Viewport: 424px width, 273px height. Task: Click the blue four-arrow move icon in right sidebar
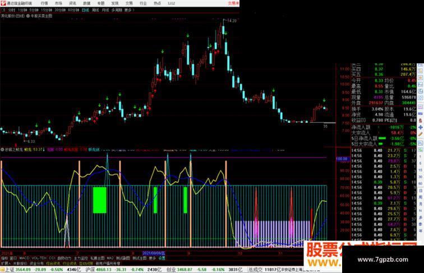click(421, 127)
